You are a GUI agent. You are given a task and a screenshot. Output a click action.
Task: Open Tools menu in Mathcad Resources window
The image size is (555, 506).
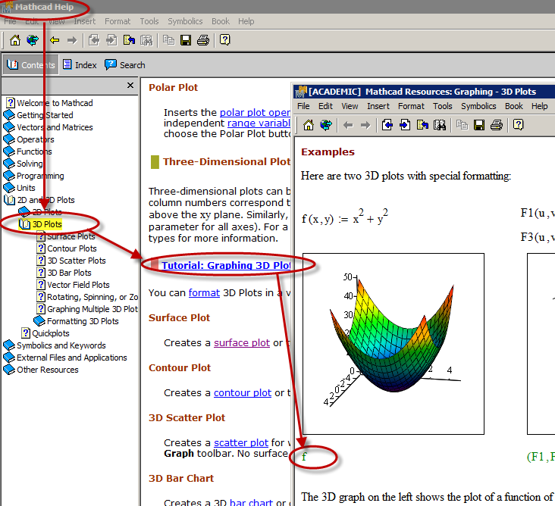point(443,106)
